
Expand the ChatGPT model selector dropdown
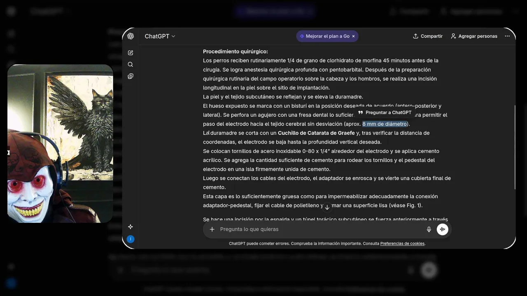[160, 36]
